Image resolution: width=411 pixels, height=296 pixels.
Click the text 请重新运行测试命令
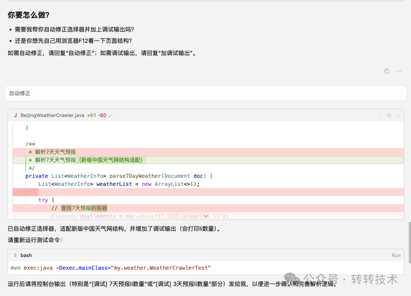click(35, 240)
